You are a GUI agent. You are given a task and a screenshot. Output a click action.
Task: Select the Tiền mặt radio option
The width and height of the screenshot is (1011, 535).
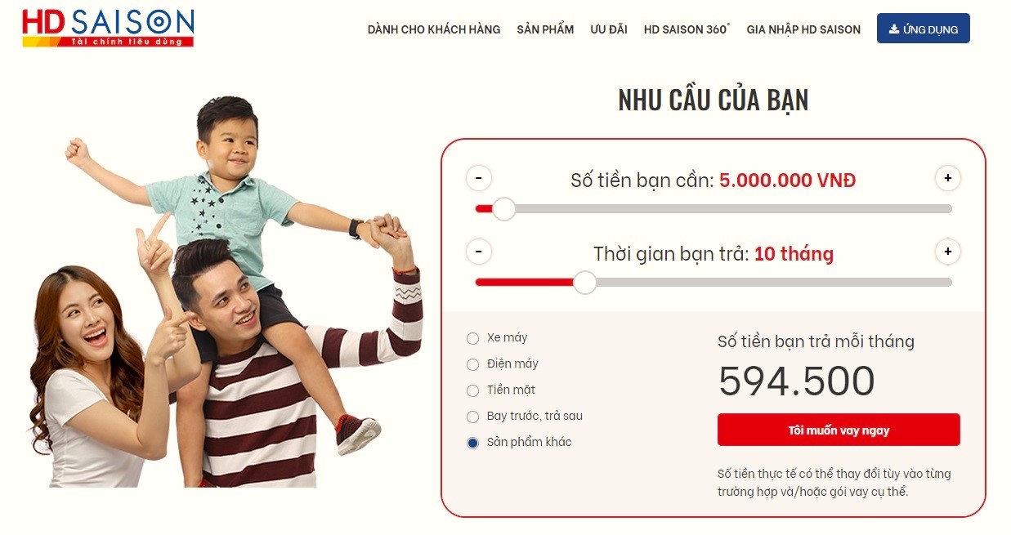point(472,390)
